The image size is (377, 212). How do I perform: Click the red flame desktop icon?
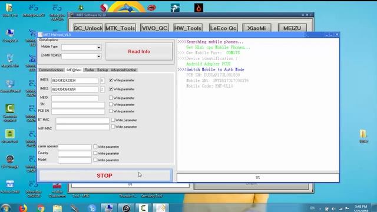coord(199,8)
